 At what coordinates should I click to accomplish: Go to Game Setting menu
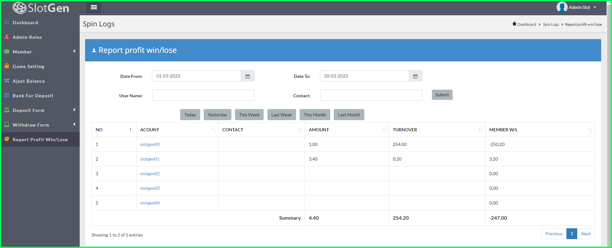40,66
